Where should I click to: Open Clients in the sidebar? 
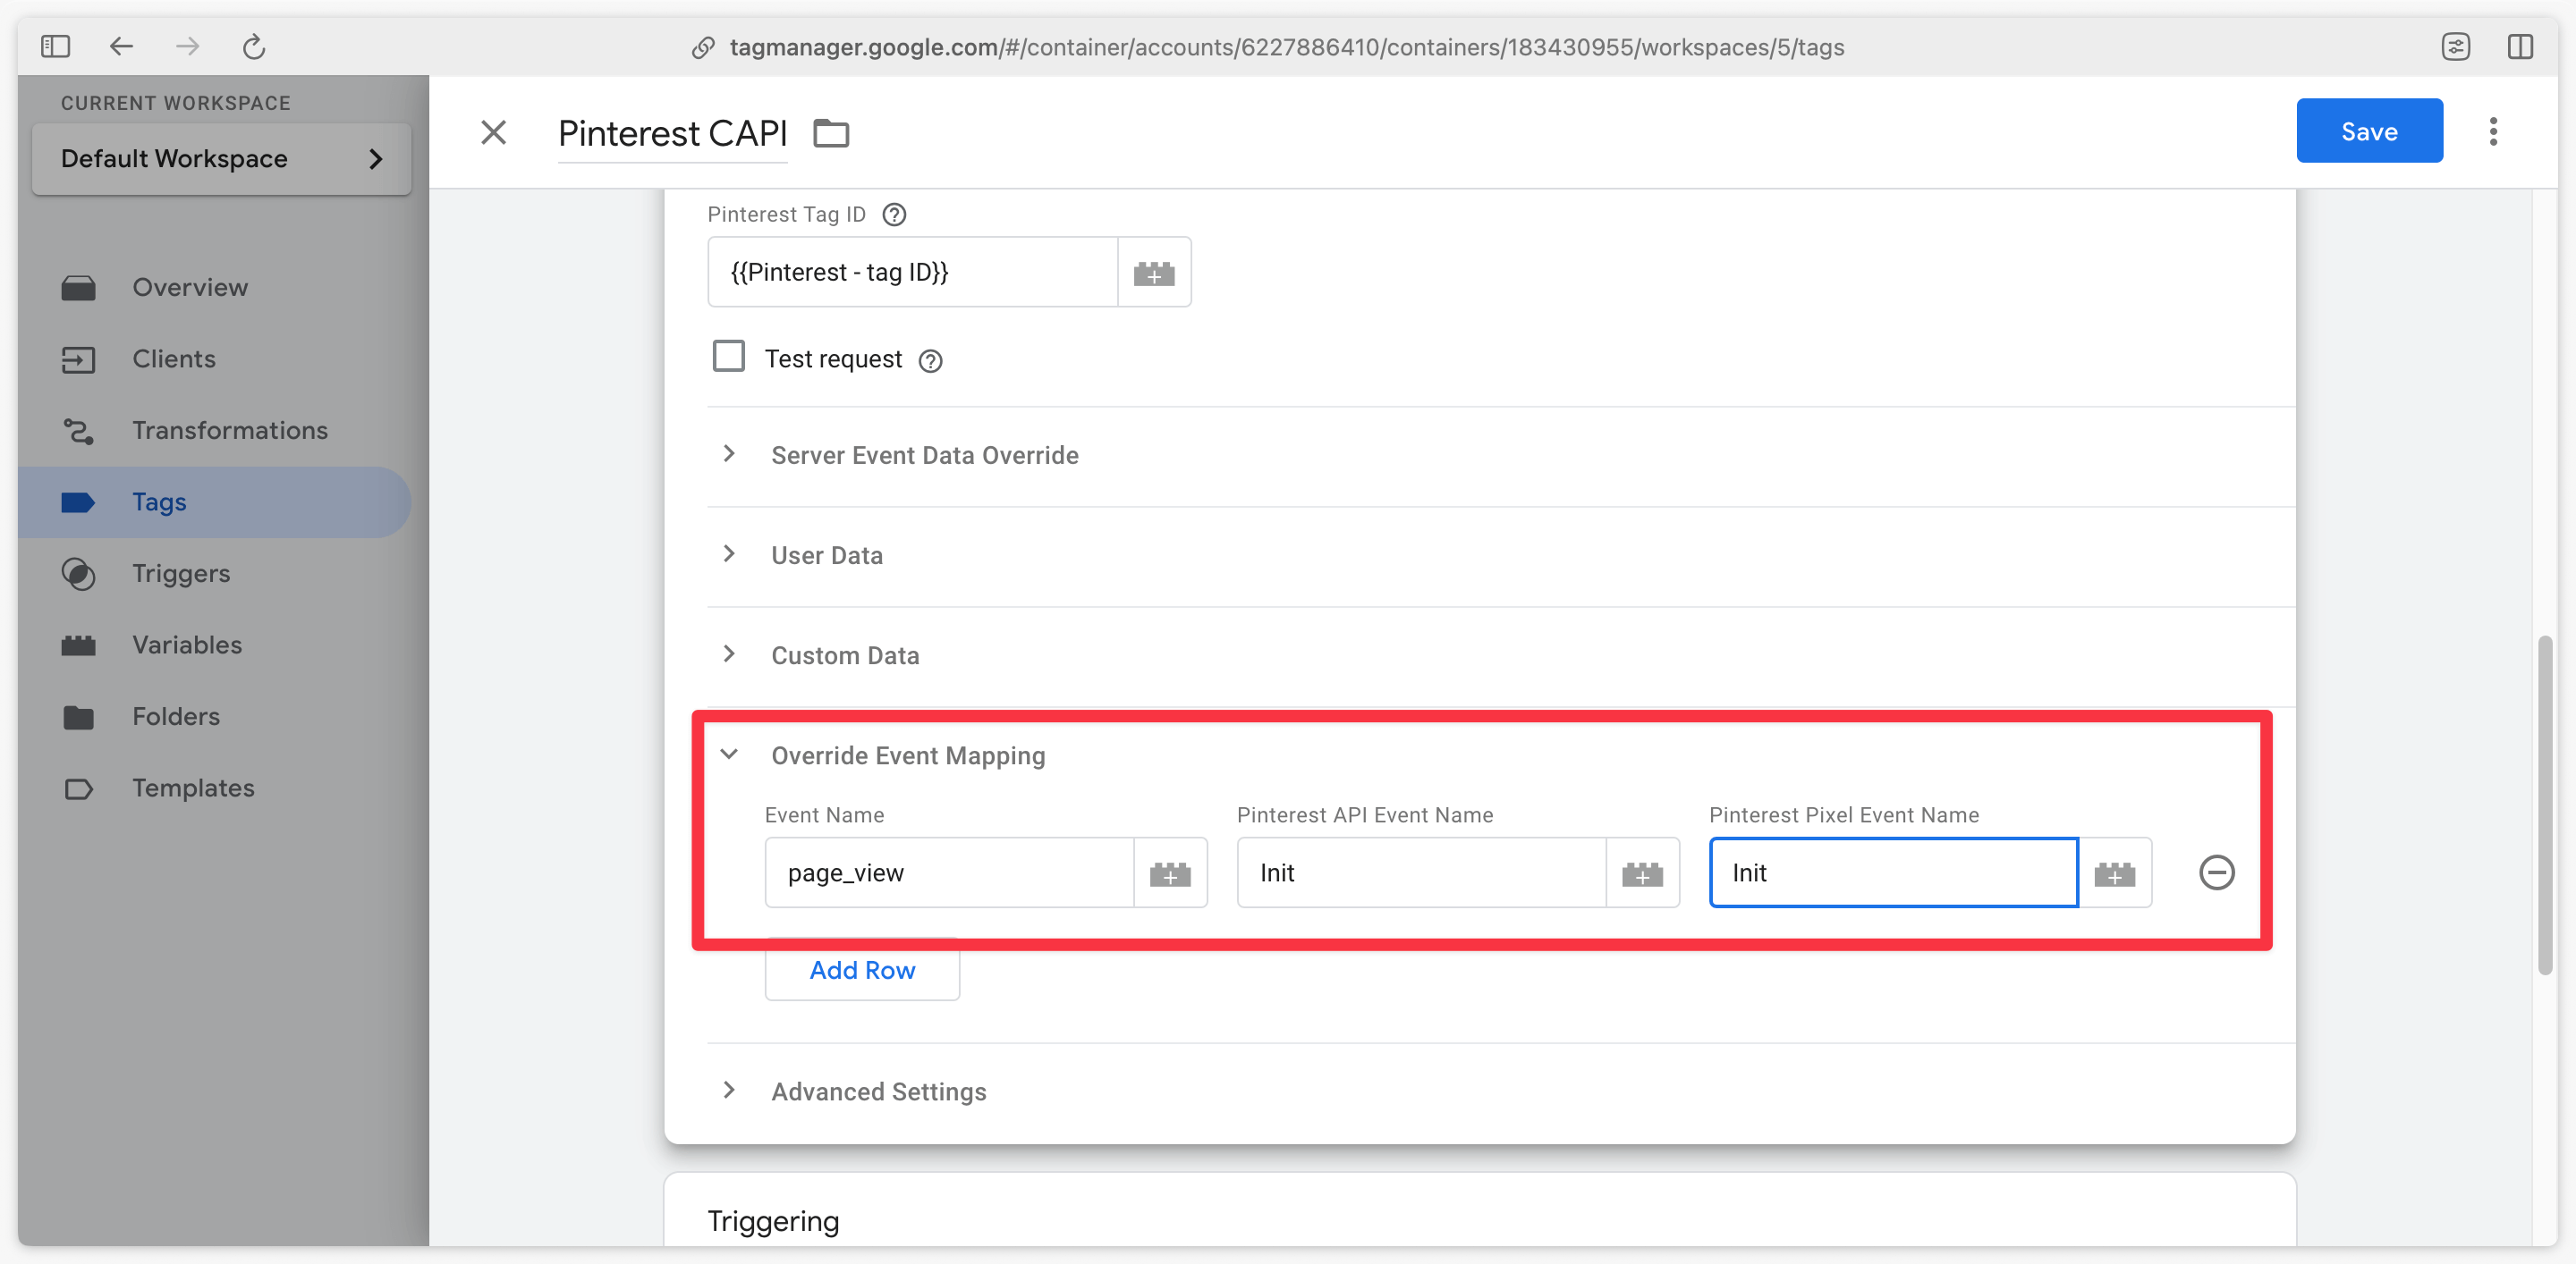point(214,358)
